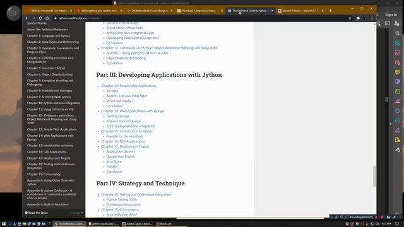The image size is (404, 227).
Task: Select About the Technical Reviewers in sidebar
Action: pyautogui.click(x=47, y=30)
